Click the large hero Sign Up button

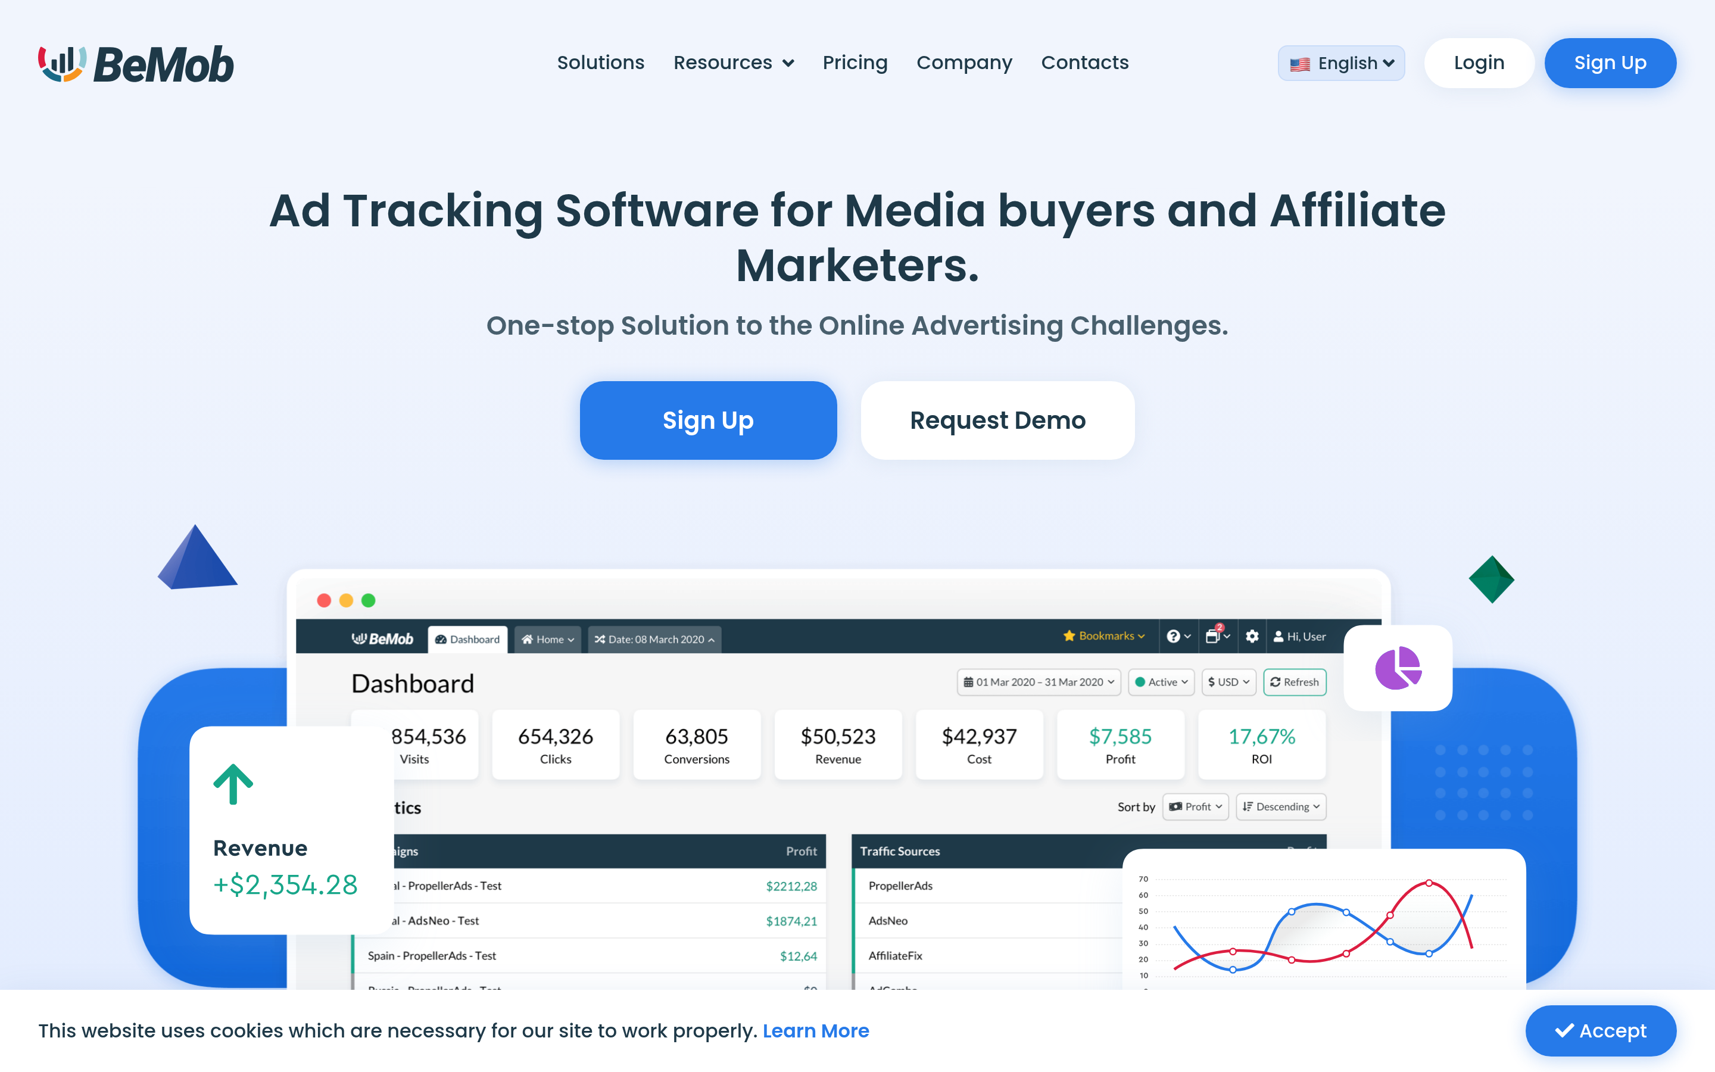click(708, 420)
